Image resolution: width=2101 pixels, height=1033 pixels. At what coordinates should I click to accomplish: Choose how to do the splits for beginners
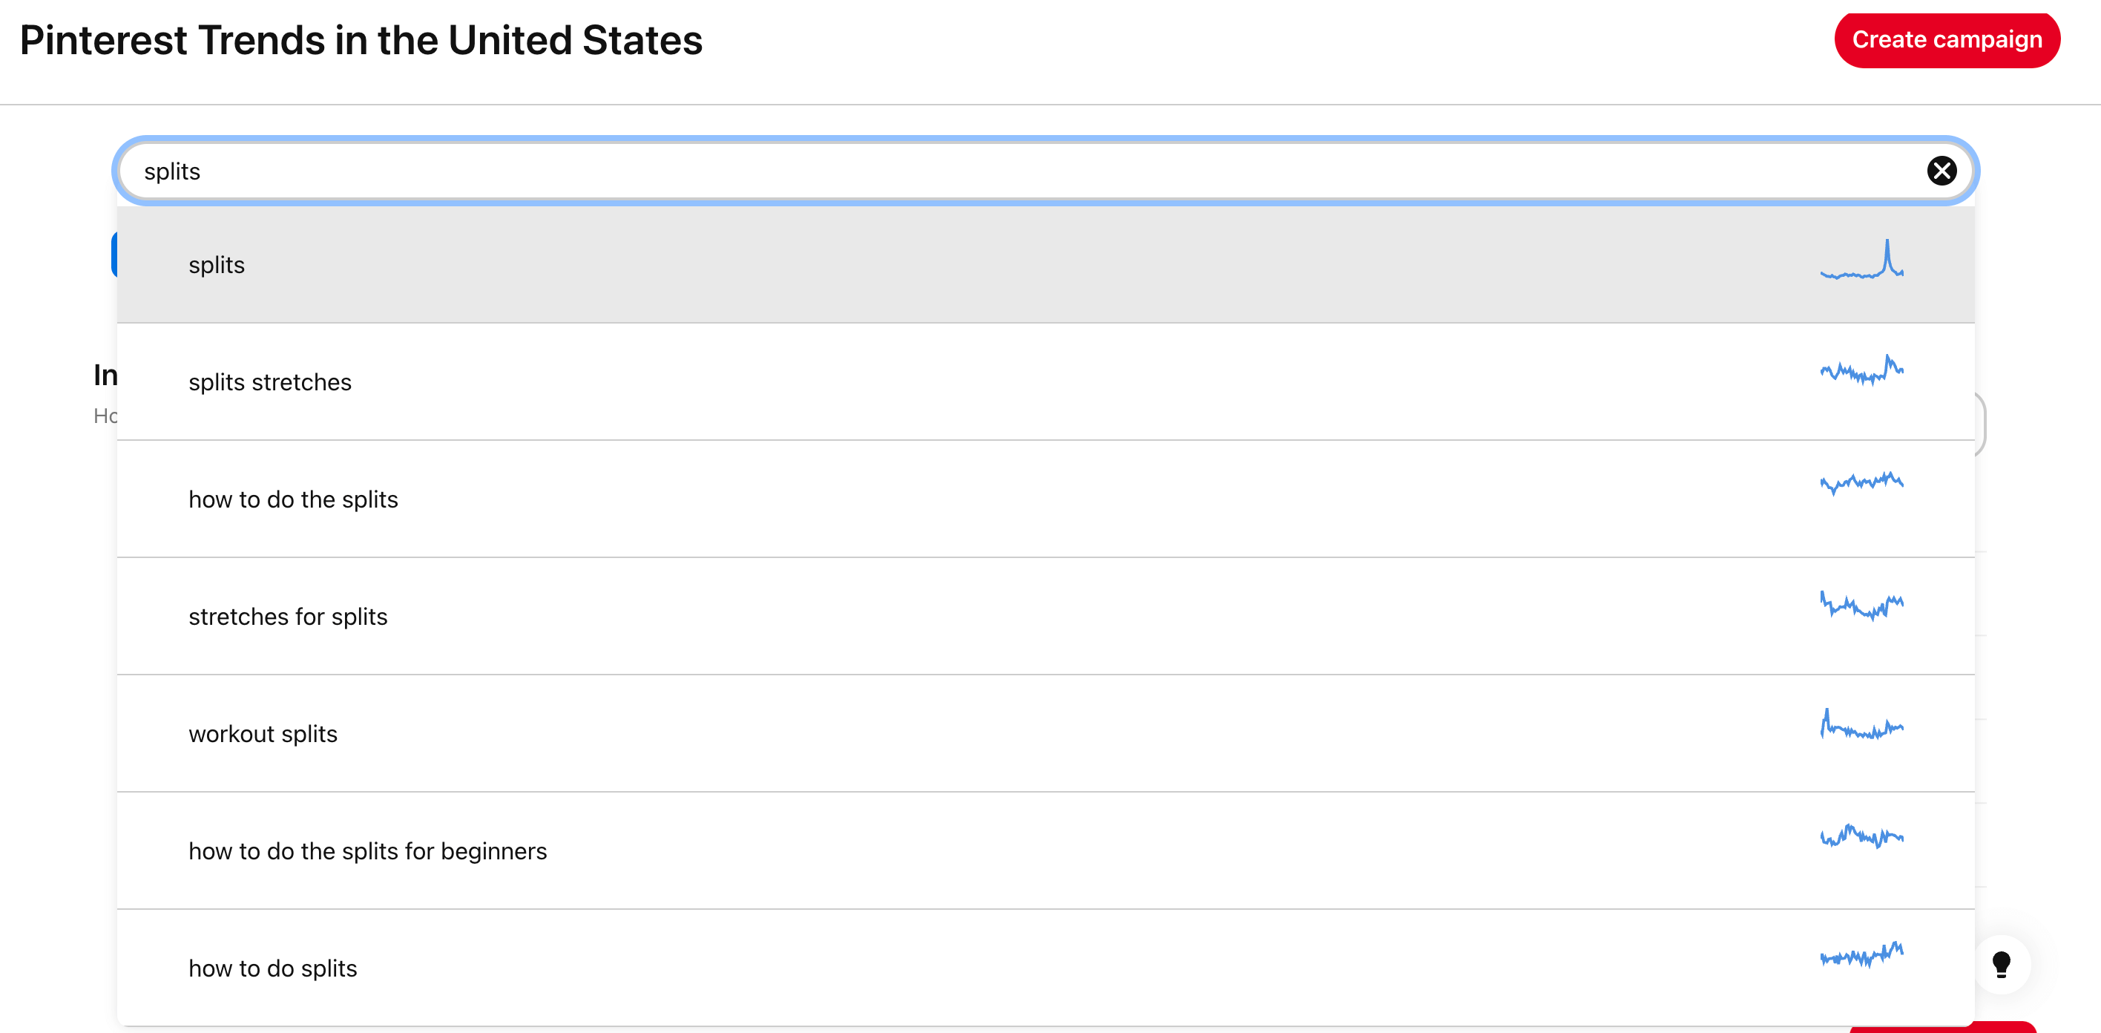click(1045, 851)
